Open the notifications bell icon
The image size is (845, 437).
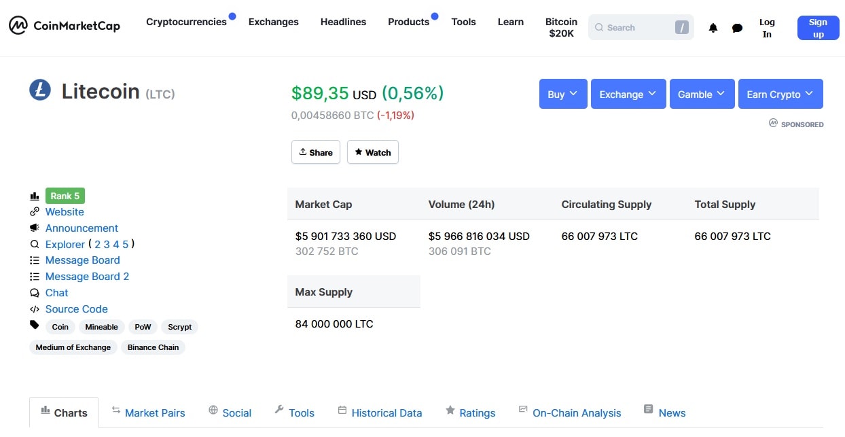tap(713, 28)
